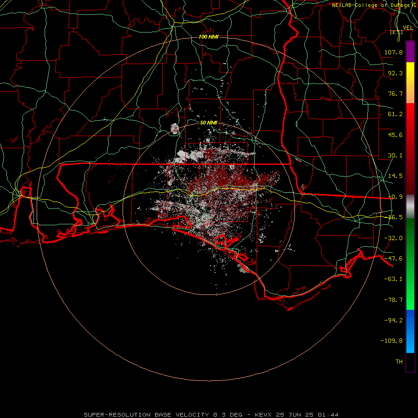The height and width of the screenshot is (418, 418).
Task: Click the VEL legend title
Action: point(408,28)
